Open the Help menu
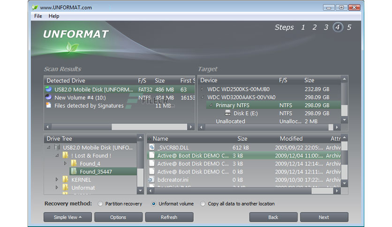392x227 pixels. click(x=54, y=16)
